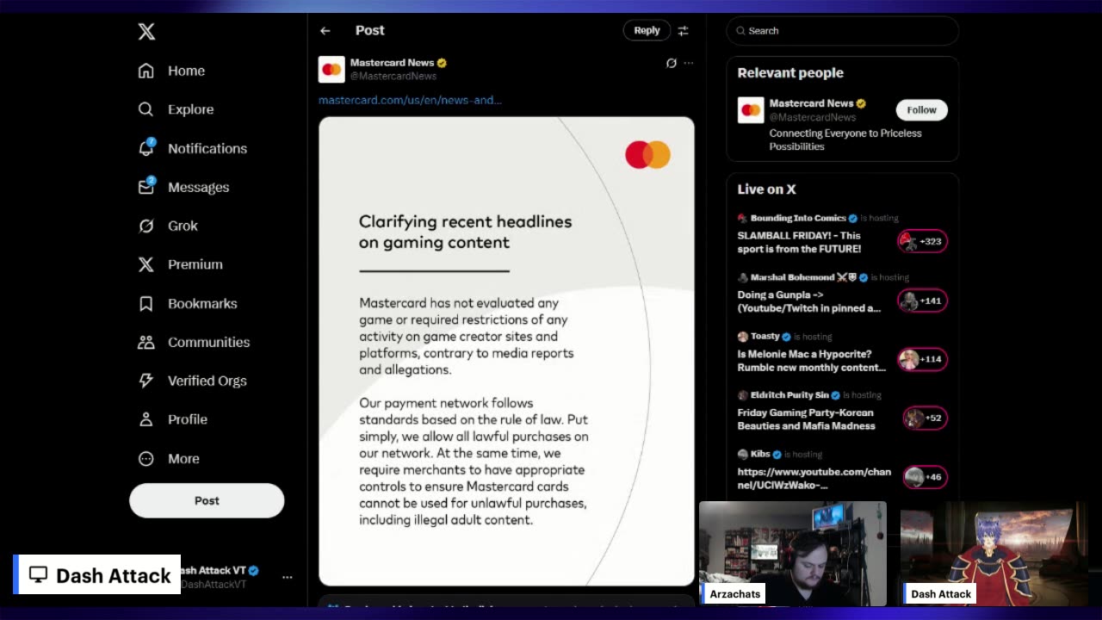Click the Dash Attack avatar feed
This screenshot has height=620, width=1102.
pos(994,552)
